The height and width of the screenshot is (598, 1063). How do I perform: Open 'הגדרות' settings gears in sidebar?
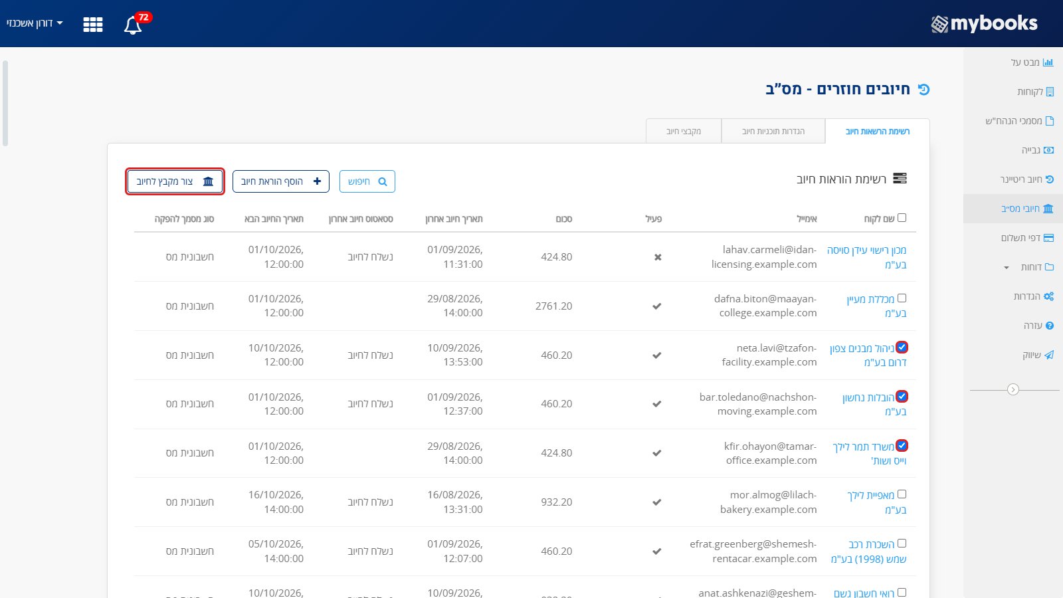[x=1033, y=296]
